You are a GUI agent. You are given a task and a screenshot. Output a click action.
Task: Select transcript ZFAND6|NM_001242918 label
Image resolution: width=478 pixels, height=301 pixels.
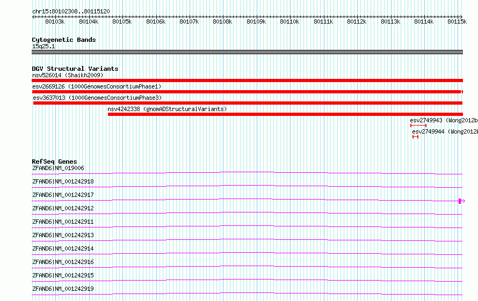(63, 181)
